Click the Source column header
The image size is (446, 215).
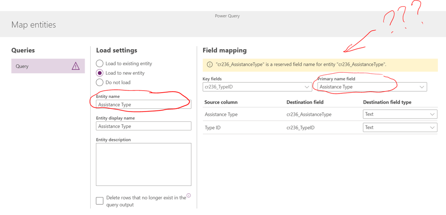click(221, 102)
